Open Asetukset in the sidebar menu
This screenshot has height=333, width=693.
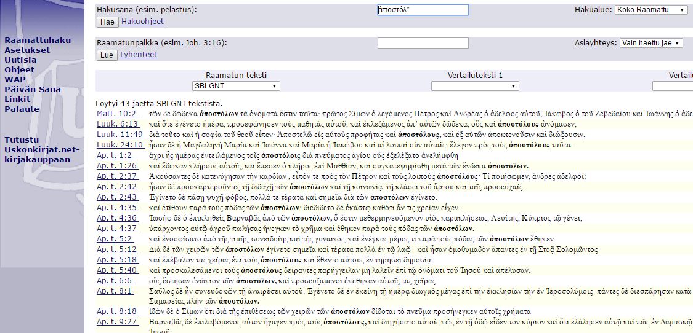point(27,50)
